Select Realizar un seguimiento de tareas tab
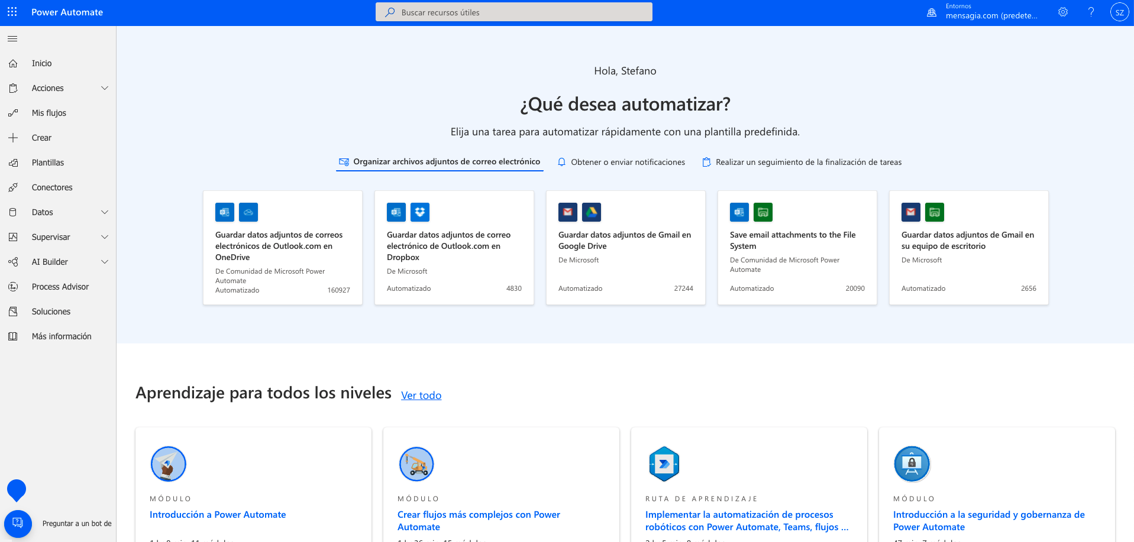Viewport: 1134px width, 542px height. pos(802,162)
